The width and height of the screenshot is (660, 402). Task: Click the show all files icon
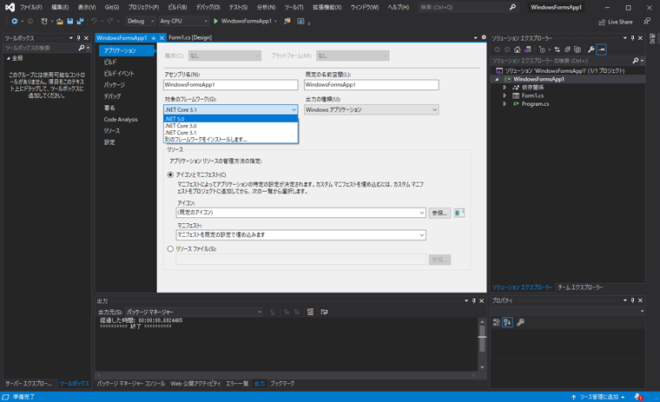(577, 49)
